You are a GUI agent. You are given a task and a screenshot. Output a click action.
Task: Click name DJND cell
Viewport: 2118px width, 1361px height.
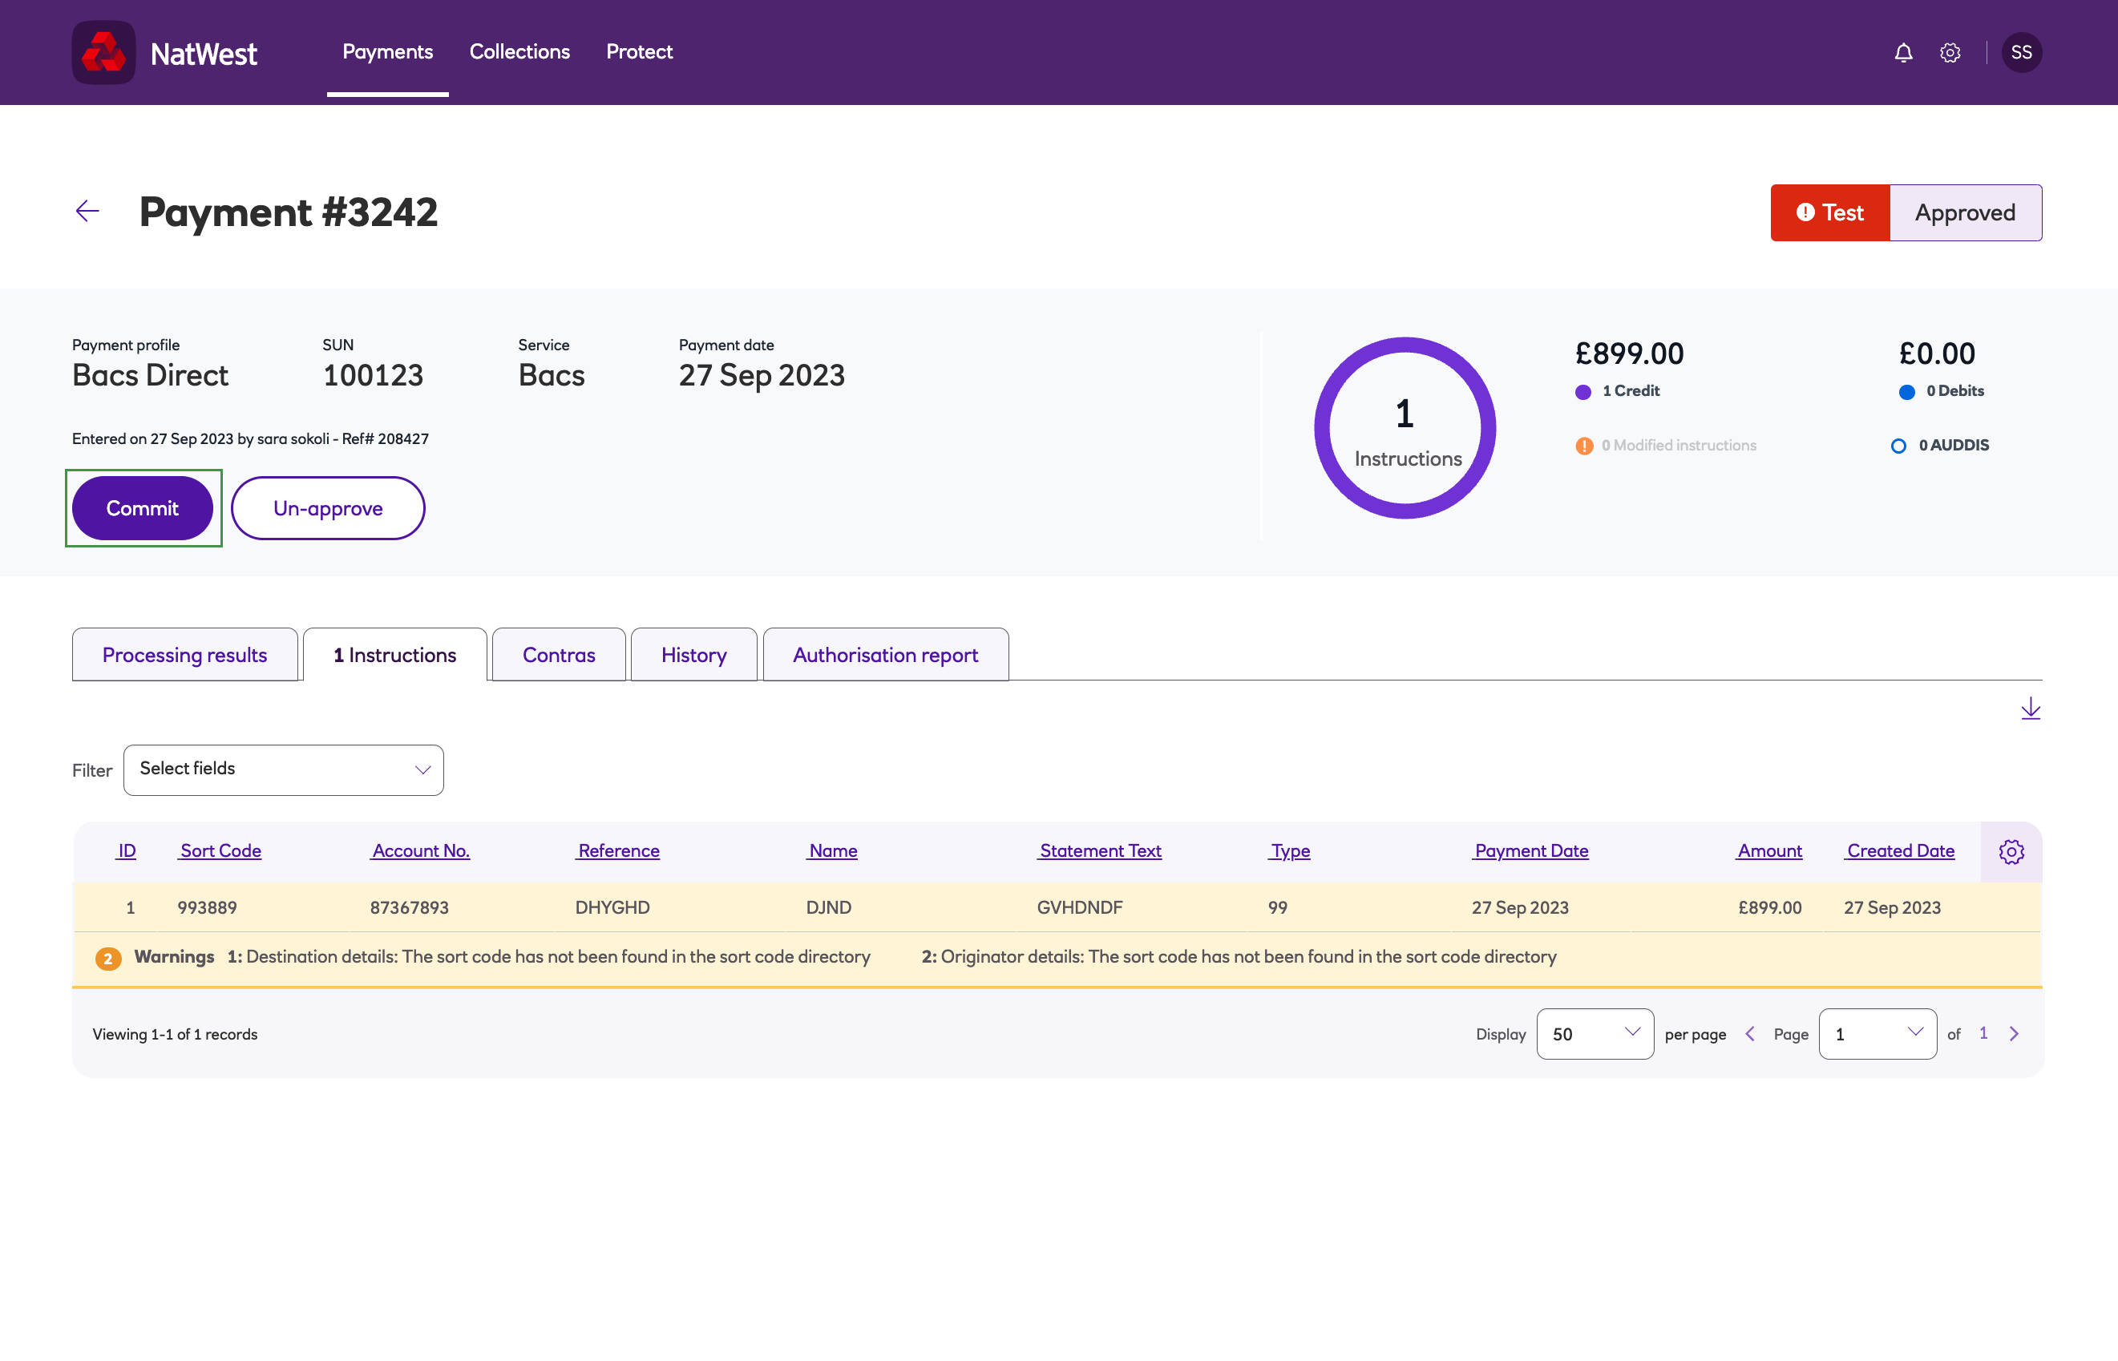pos(828,907)
